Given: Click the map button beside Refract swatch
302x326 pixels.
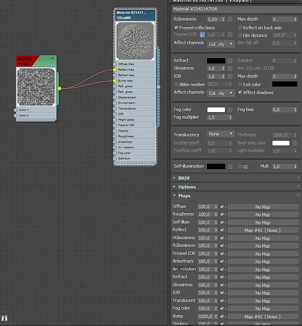Looking at the screenshot, I should pos(230,60).
